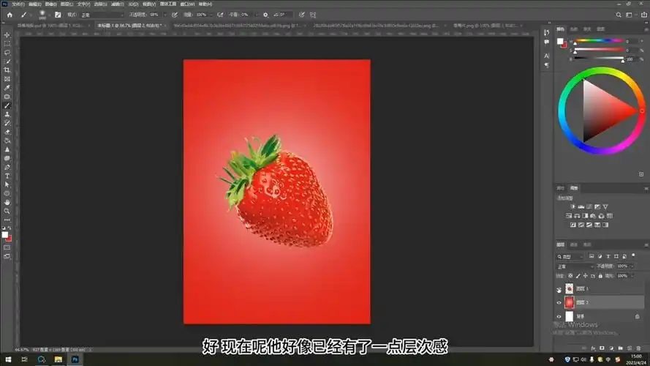Hide the white background layer
Viewport: 650px width, 366px height.
pyautogui.click(x=559, y=317)
